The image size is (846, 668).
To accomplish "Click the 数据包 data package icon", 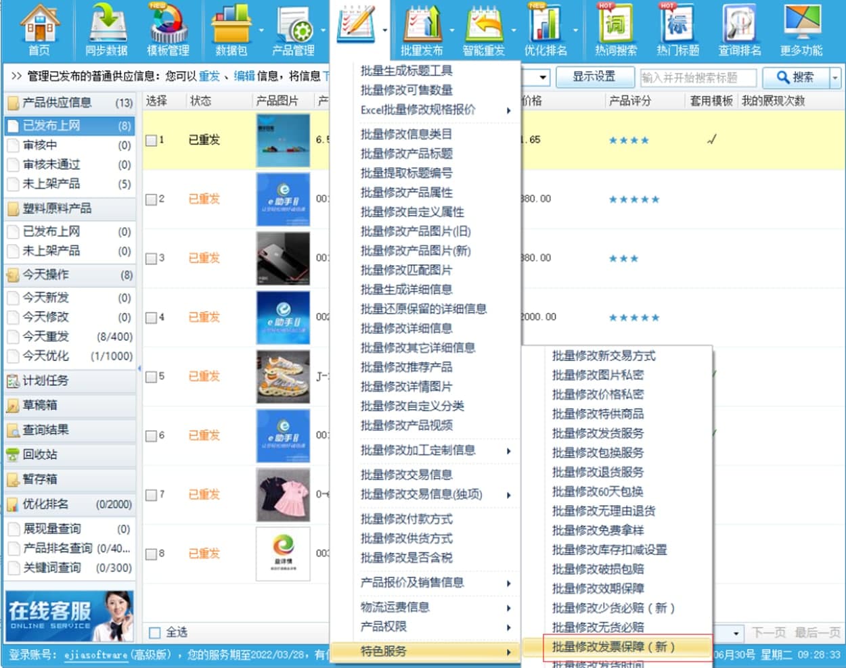I will coord(231,30).
